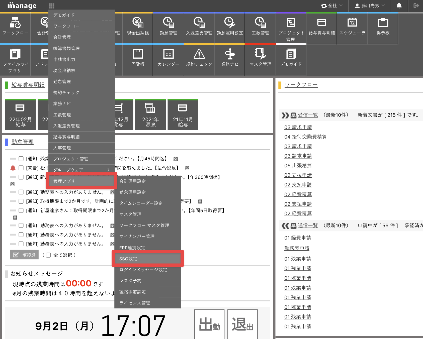Select ログインメッセージ設定 submenu entry

[148, 270]
